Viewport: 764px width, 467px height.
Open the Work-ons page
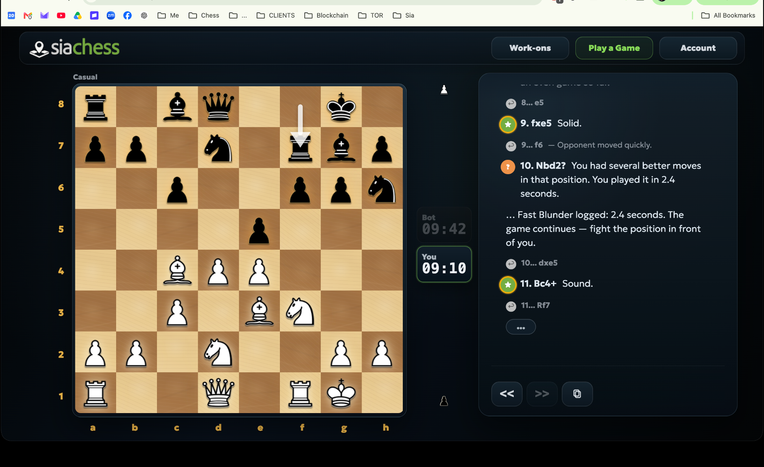click(x=530, y=48)
